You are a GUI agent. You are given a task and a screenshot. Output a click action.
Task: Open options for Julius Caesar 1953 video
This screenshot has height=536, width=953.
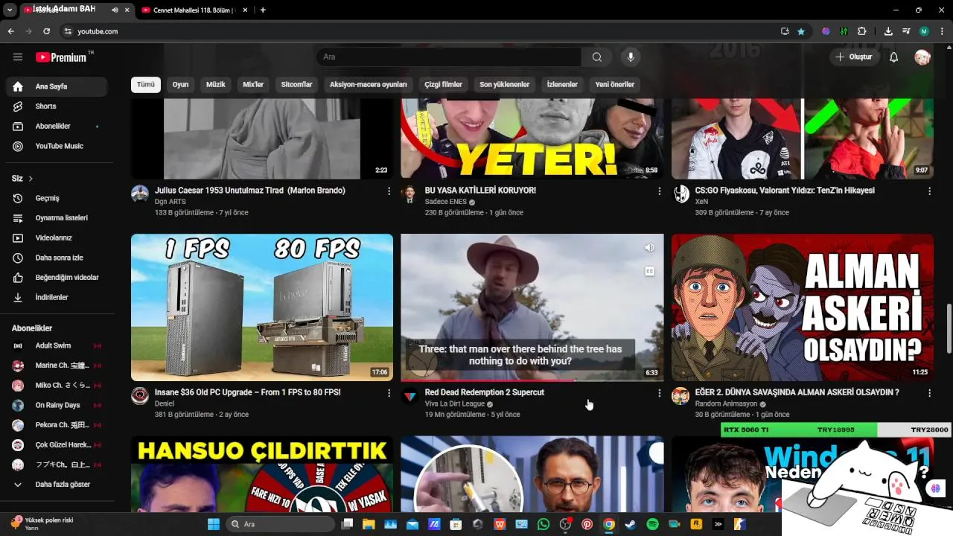tap(389, 191)
